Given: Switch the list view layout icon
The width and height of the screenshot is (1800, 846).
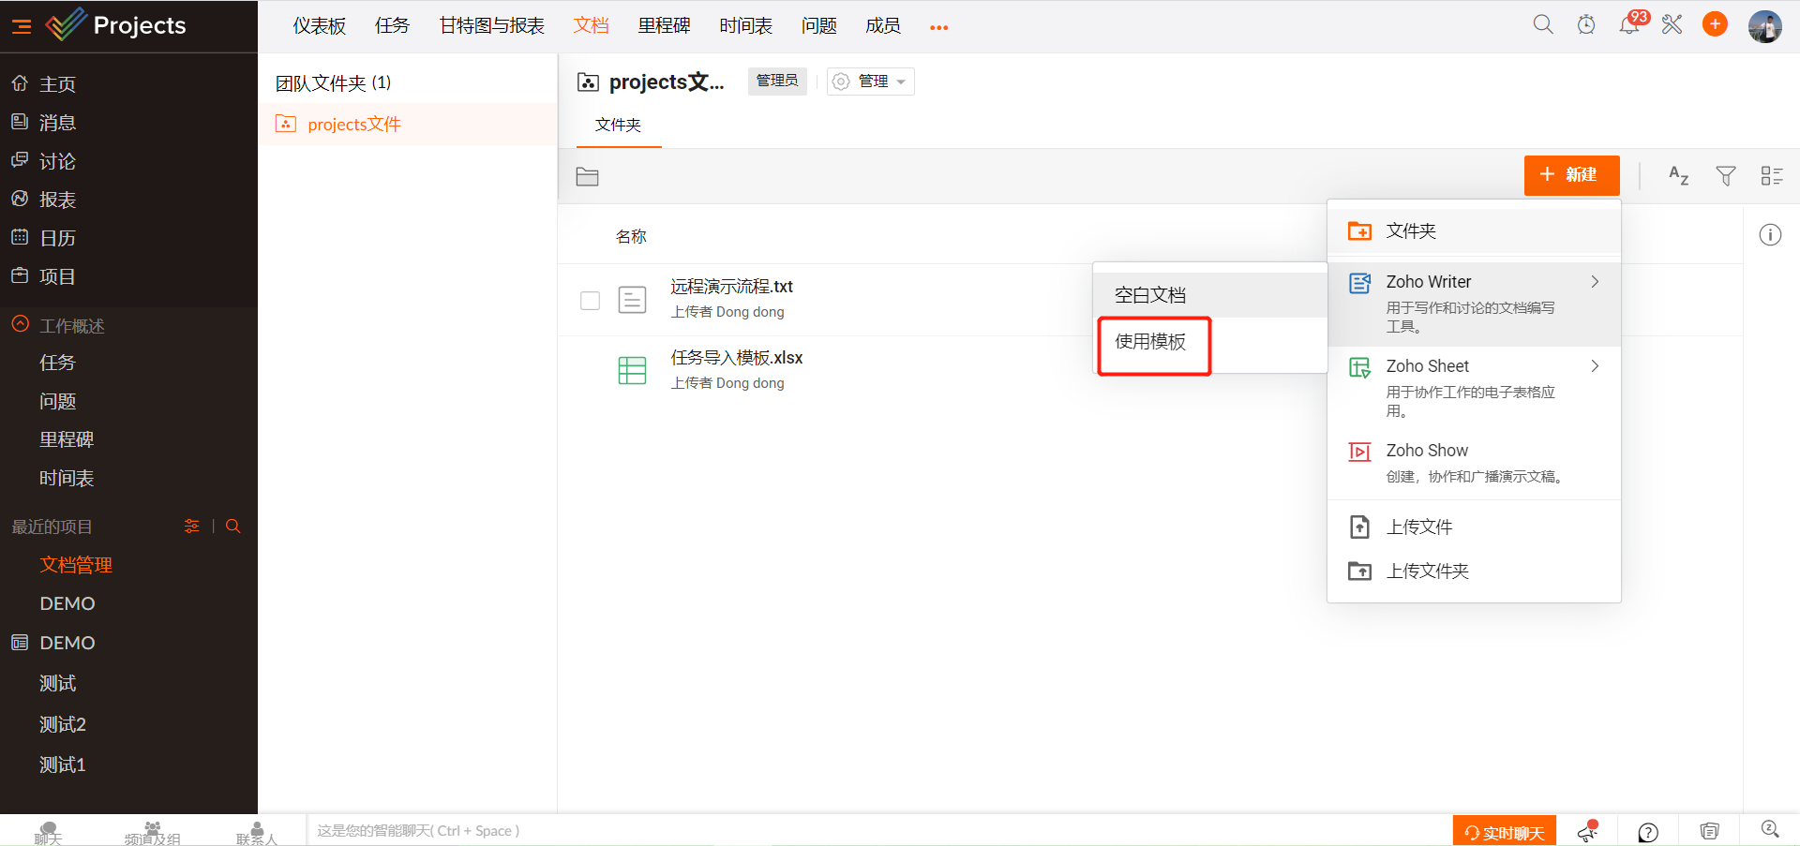Looking at the screenshot, I should click(x=1771, y=175).
